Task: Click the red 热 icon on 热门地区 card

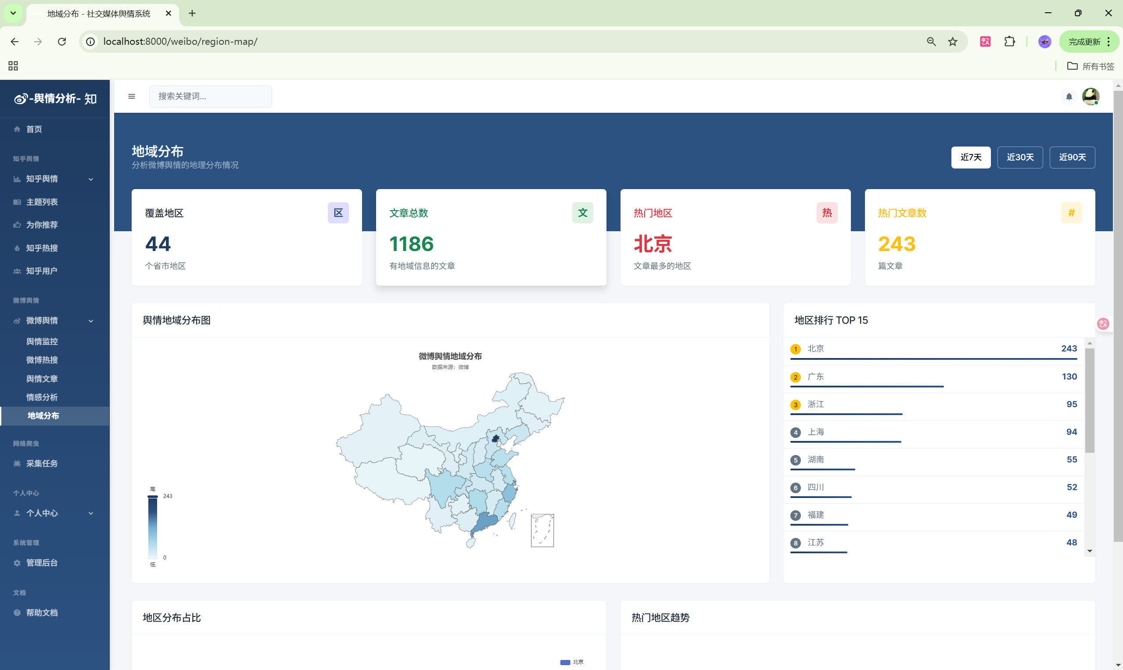Action: coord(827,213)
